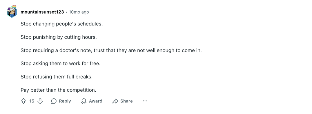The width and height of the screenshot is (312, 114).
Task: Click the vote count 15
Action: [32, 101]
